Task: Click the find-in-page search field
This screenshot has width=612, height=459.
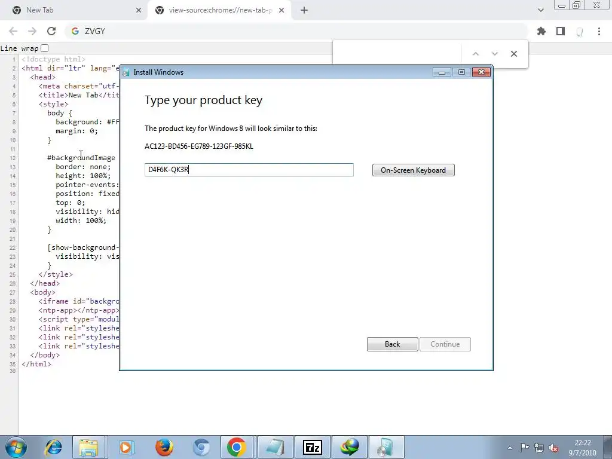Action: tap(397, 54)
